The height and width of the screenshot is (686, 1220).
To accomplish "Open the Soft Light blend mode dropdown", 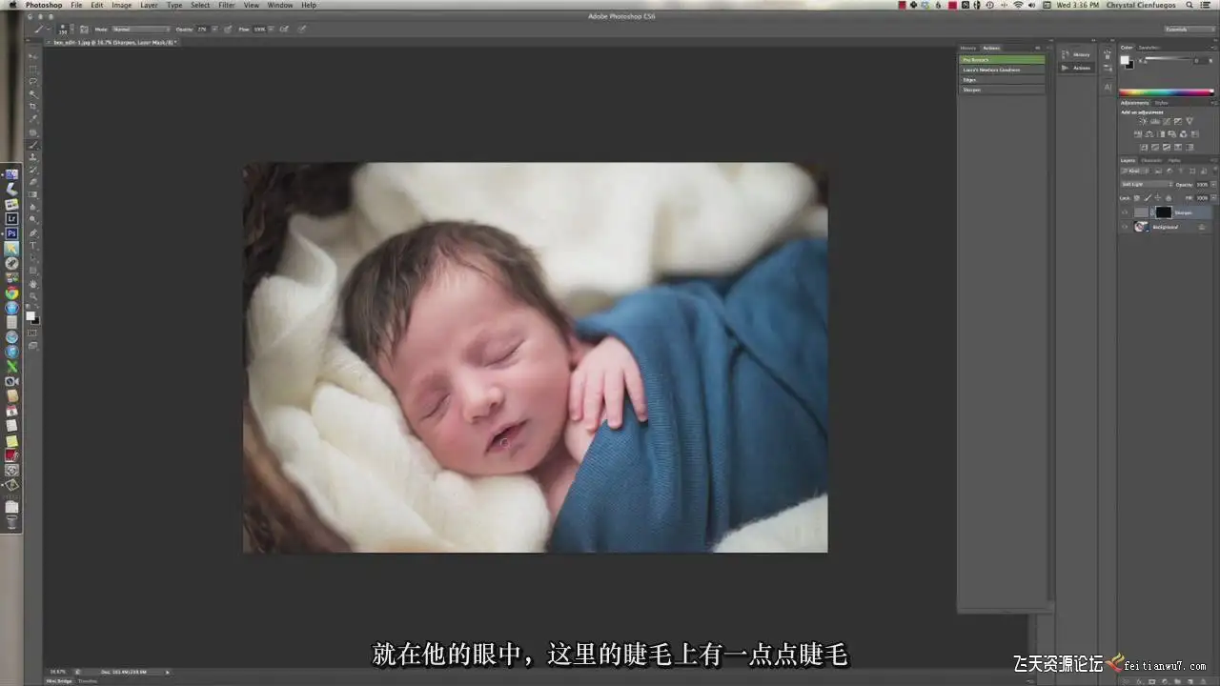I will pos(1147,184).
